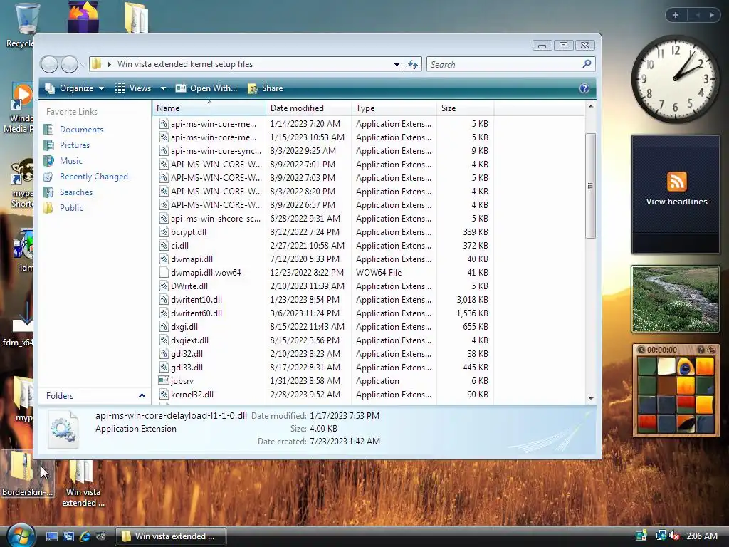Select the bcrypt.dll file
The image size is (729, 547).
click(x=188, y=232)
